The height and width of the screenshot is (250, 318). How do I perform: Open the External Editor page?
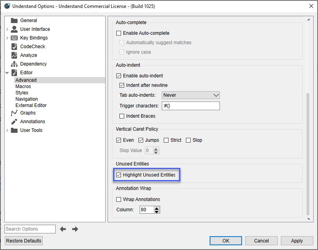tap(31, 105)
